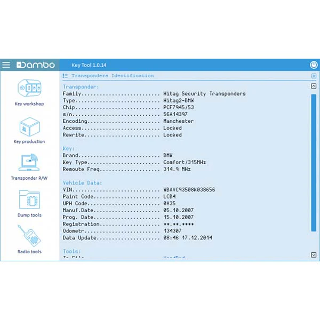Click the Dambo logo
This screenshot has height=320, width=320.
pyautogui.click(x=36, y=65)
